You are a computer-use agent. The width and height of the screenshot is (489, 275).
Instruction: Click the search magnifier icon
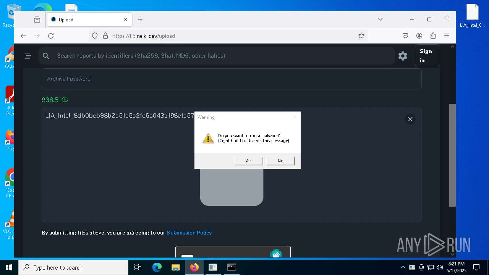pyautogui.click(x=46, y=56)
